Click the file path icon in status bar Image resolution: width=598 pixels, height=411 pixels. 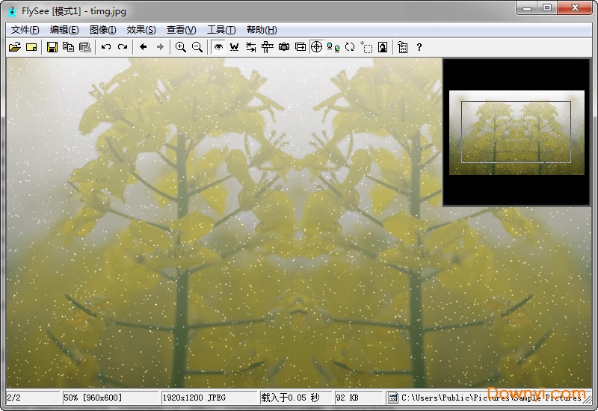coord(393,398)
